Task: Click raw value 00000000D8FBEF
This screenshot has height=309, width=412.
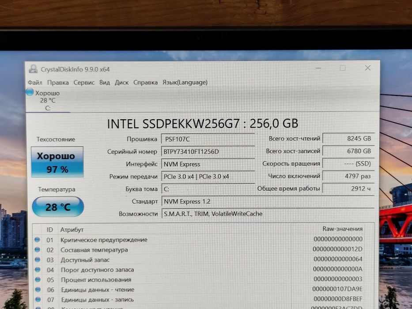Action: click(x=338, y=299)
